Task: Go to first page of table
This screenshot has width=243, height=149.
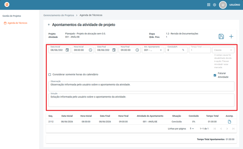Action: click(215, 129)
